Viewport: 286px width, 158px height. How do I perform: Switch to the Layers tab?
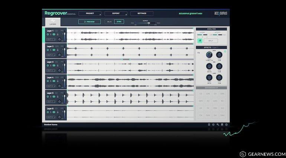[x=53, y=22]
